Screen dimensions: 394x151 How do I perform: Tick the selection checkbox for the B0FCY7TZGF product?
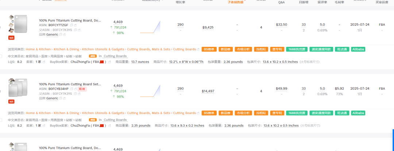[x=1, y=56]
